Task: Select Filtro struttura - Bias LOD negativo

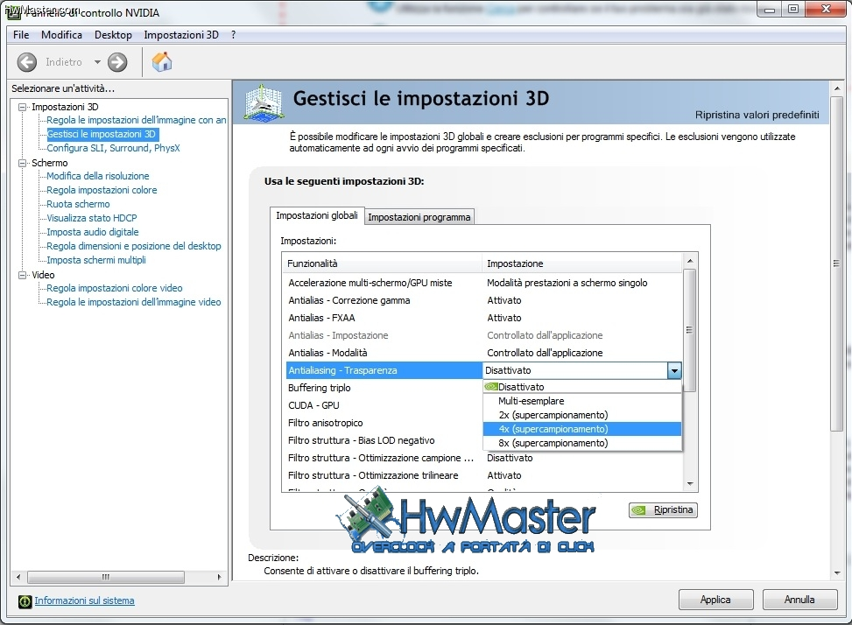Action: 384,440
